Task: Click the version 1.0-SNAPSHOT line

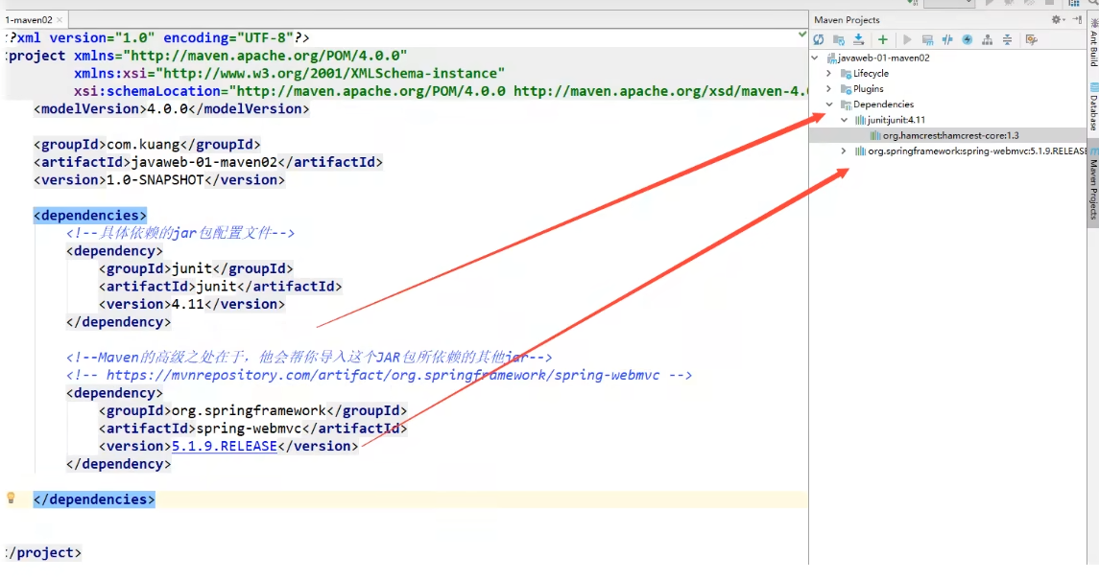Action: point(159,180)
